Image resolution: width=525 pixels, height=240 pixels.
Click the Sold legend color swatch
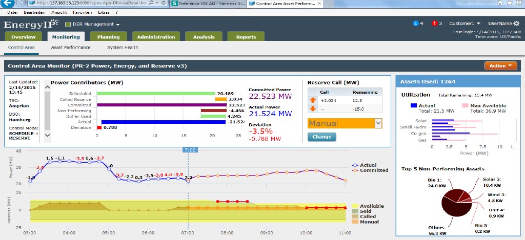click(x=355, y=211)
